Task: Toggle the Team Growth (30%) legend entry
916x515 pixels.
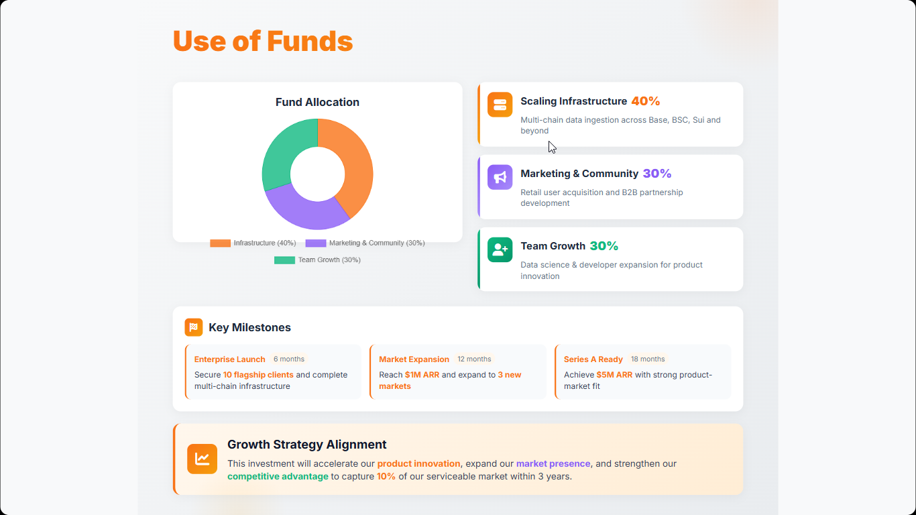Action: click(x=317, y=260)
